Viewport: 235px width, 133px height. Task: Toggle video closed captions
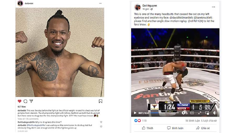(x=192, y=113)
